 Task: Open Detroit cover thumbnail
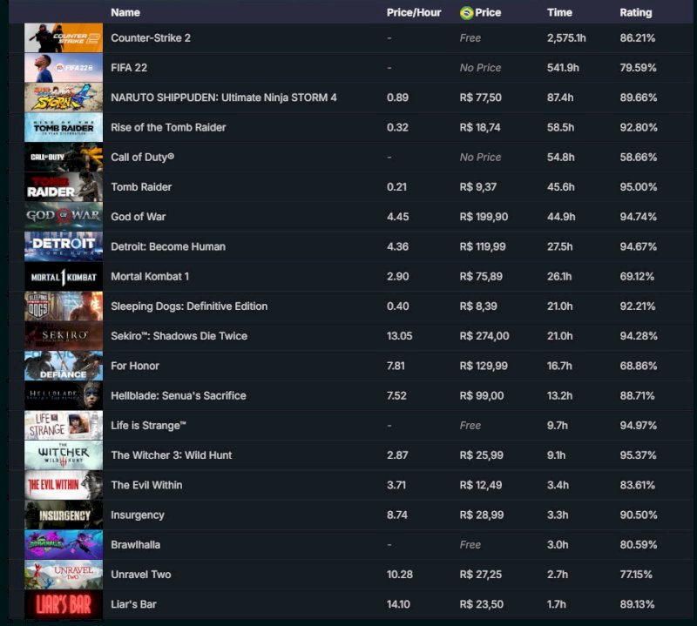point(64,246)
